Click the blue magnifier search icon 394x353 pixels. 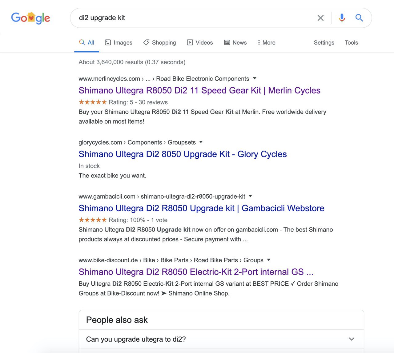(359, 18)
